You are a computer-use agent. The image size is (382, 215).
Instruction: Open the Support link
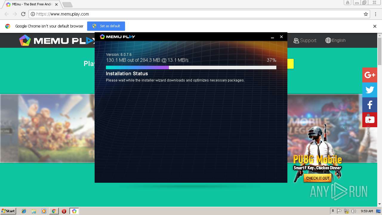[x=305, y=40]
